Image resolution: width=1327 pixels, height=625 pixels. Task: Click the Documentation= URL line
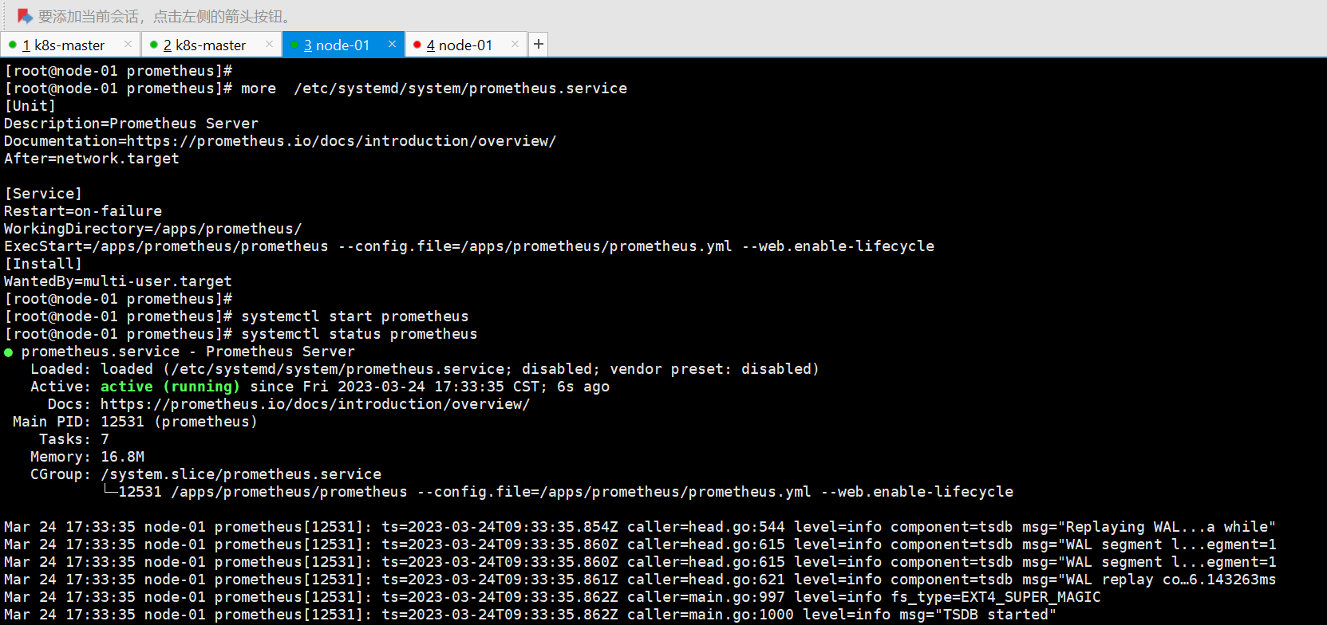280,141
